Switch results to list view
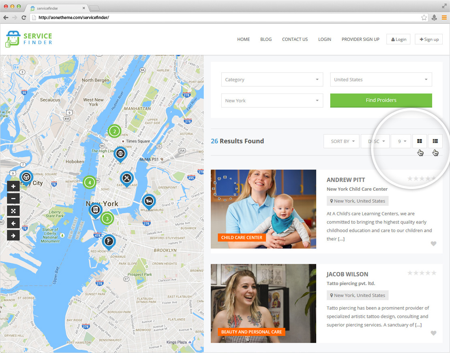Image resolution: width=450 pixels, height=353 pixels. tap(435, 141)
